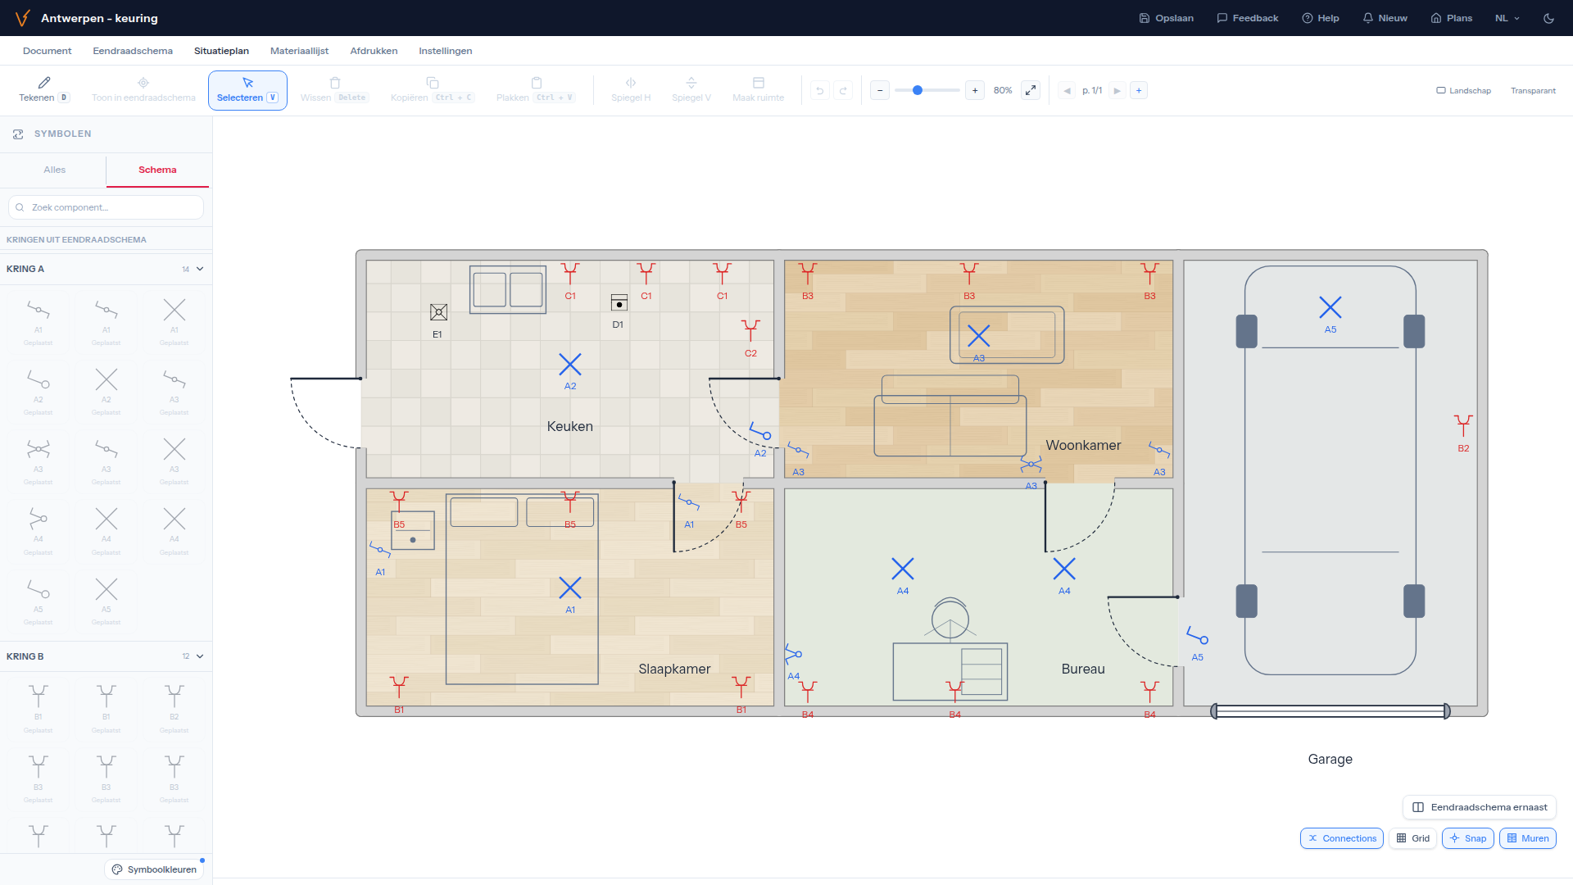This screenshot has height=885, width=1573.
Task: Zoom in with the plus button
Action: click(x=975, y=90)
